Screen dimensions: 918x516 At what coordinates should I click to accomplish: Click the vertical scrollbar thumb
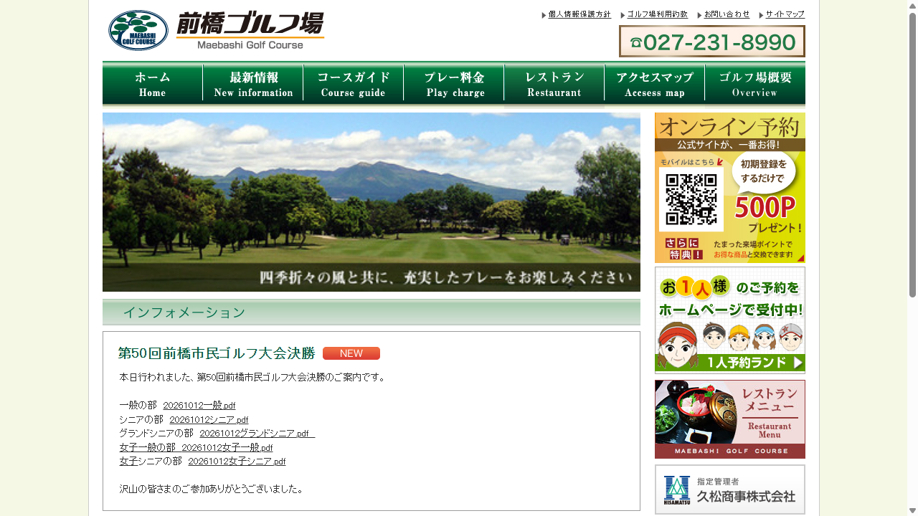[x=912, y=155]
